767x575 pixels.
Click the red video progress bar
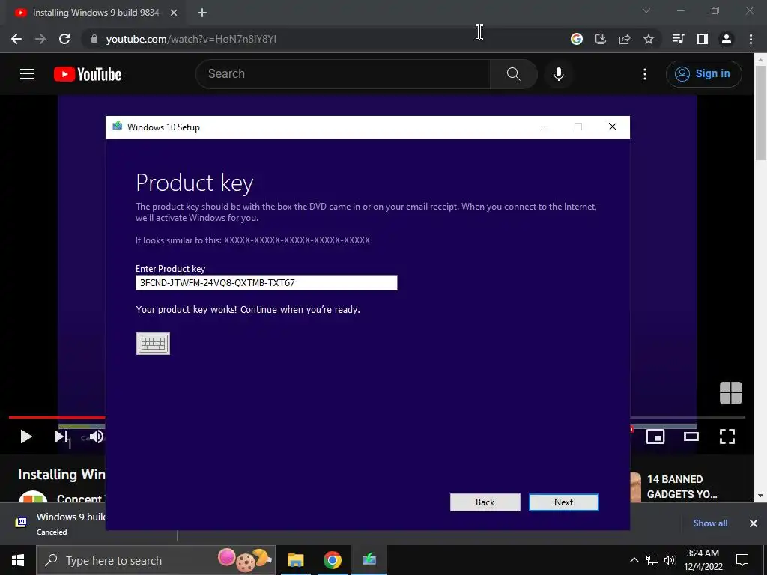point(57,417)
